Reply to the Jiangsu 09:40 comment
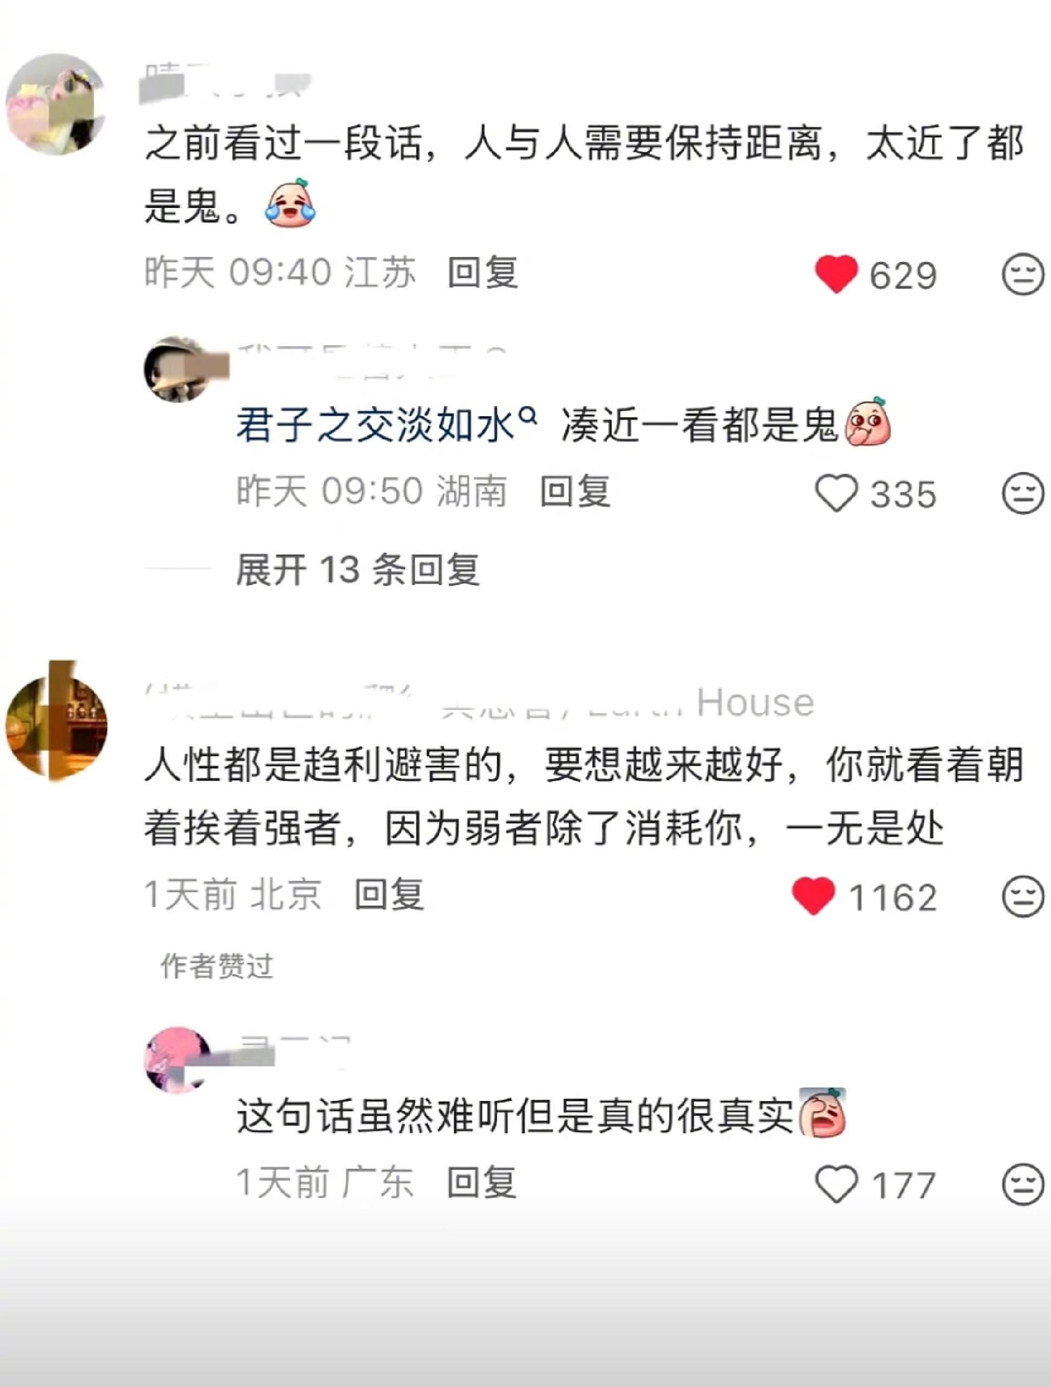 click(x=483, y=273)
